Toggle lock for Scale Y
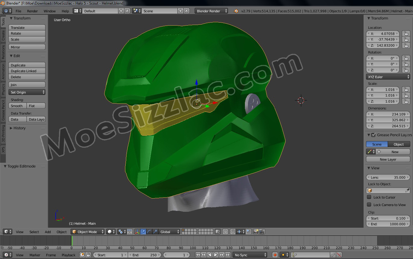The height and width of the screenshot is (259, 413). [406, 95]
